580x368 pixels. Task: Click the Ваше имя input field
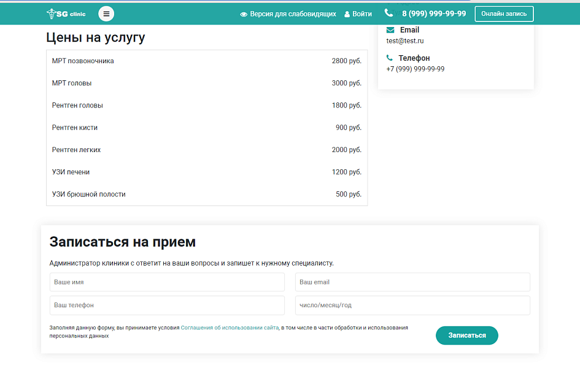point(166,282)
